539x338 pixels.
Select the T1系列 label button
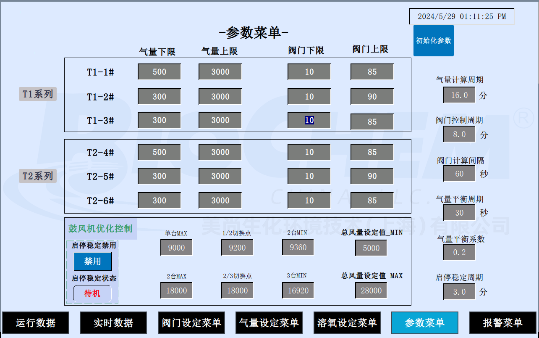pos(38,94)
